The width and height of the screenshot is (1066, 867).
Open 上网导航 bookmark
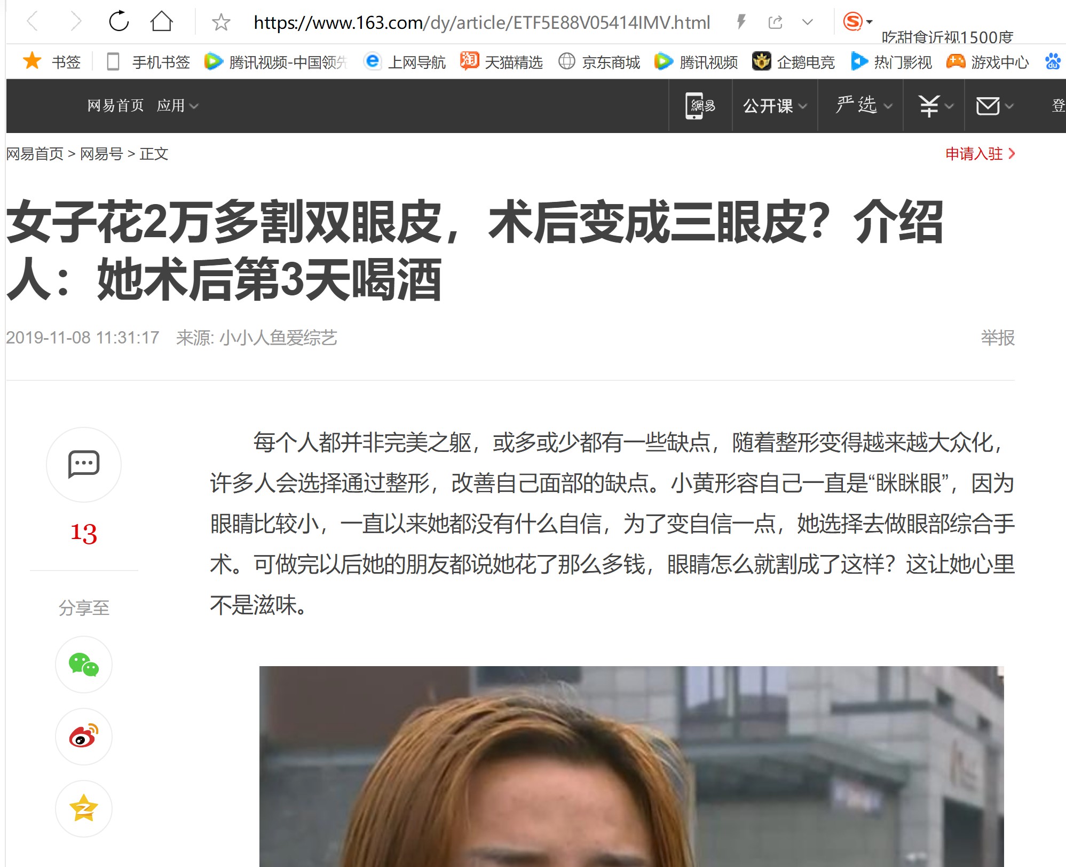tap(405, 62)
